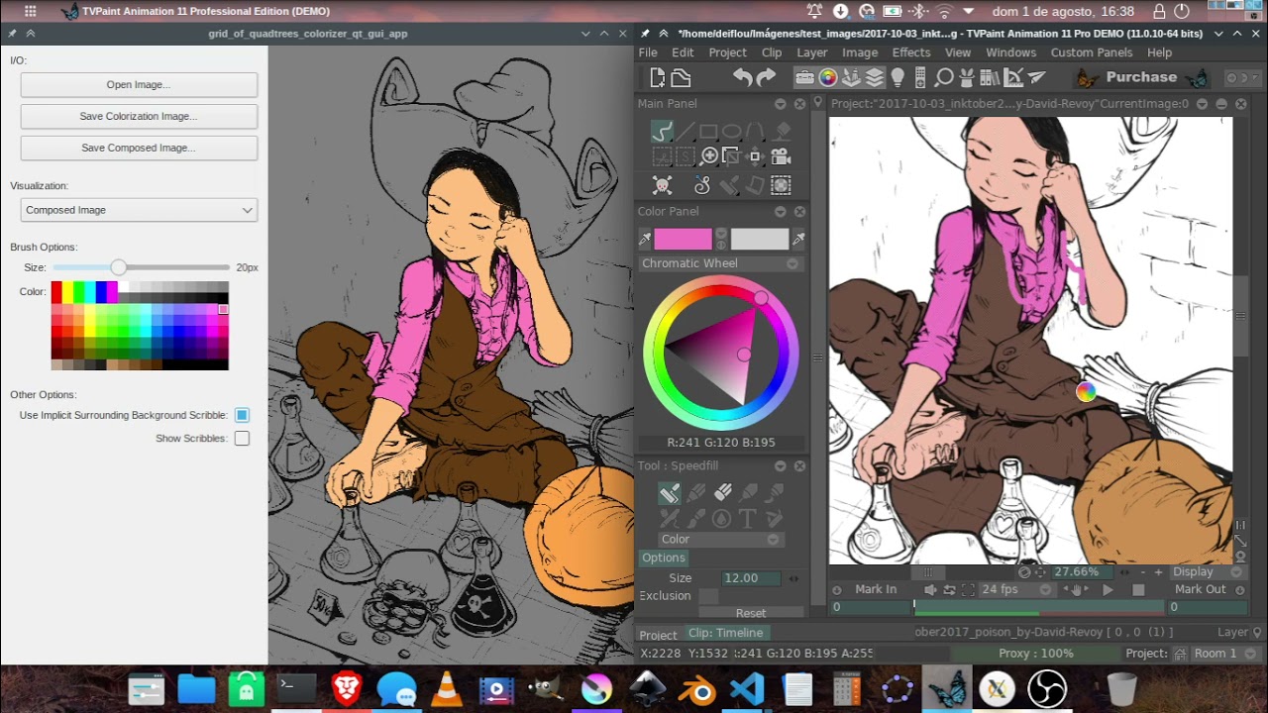Open the Custom Panels menu

click(1092, 52)
